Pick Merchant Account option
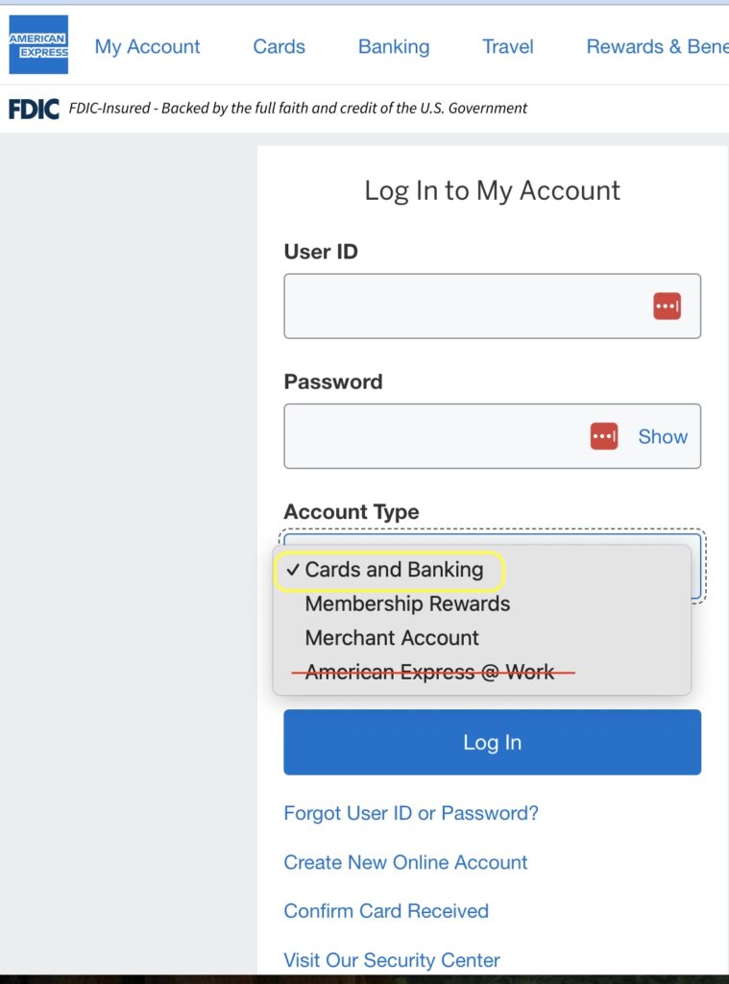Viewport: 729px width, 984px height. (x=392, y=638)
